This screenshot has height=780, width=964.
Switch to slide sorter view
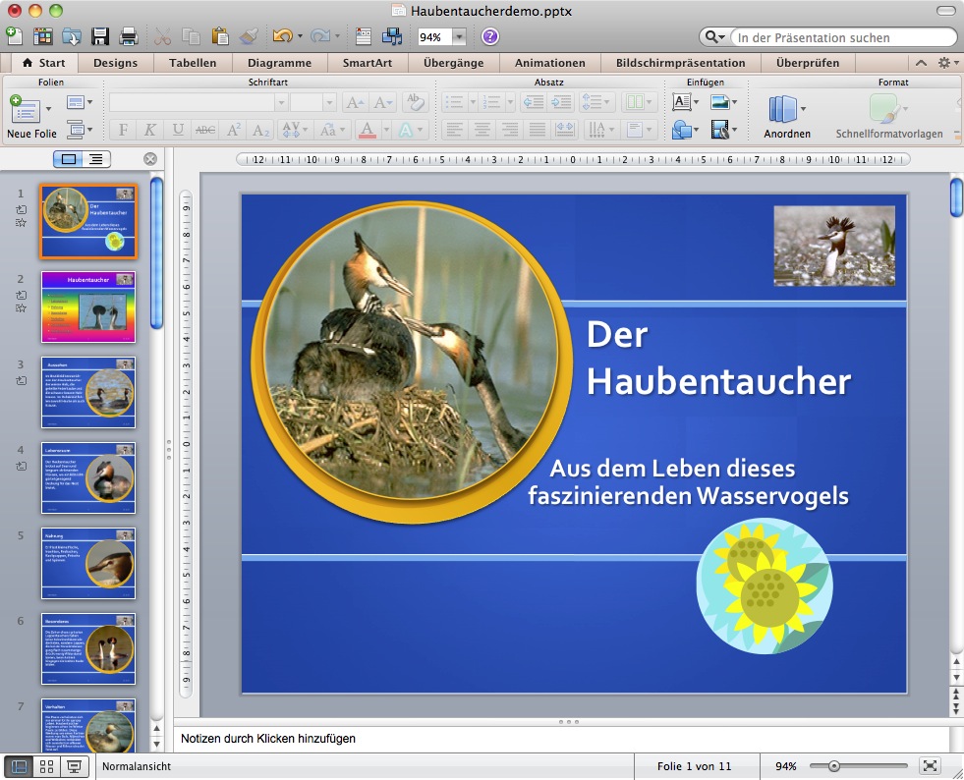tap(46, 767)
